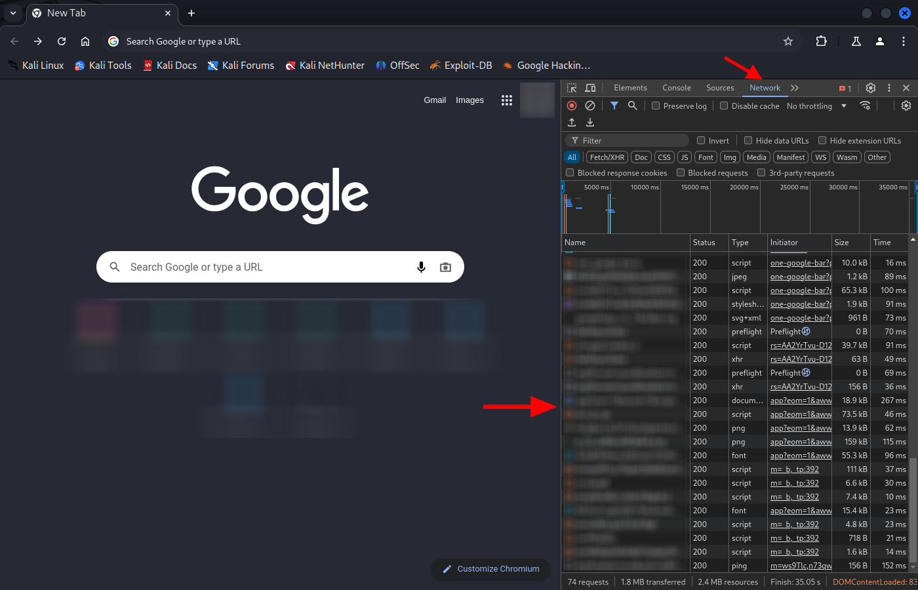918x590 pixels.
Task: Import HAR file upload icon
Action: [572, 123]
